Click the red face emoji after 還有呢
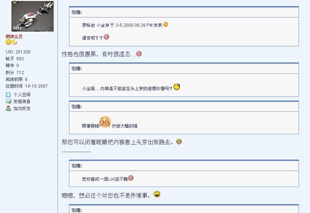 (x=106, y=37)
